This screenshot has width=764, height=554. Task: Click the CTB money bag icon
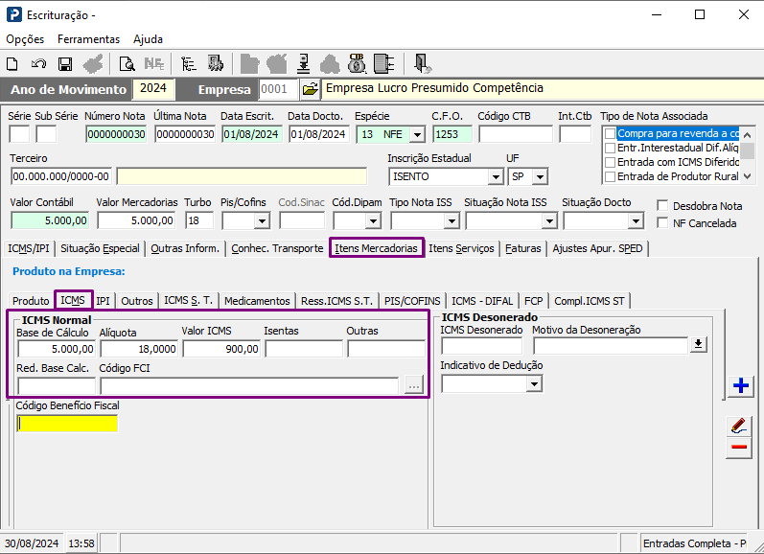(x=357, y=64)
